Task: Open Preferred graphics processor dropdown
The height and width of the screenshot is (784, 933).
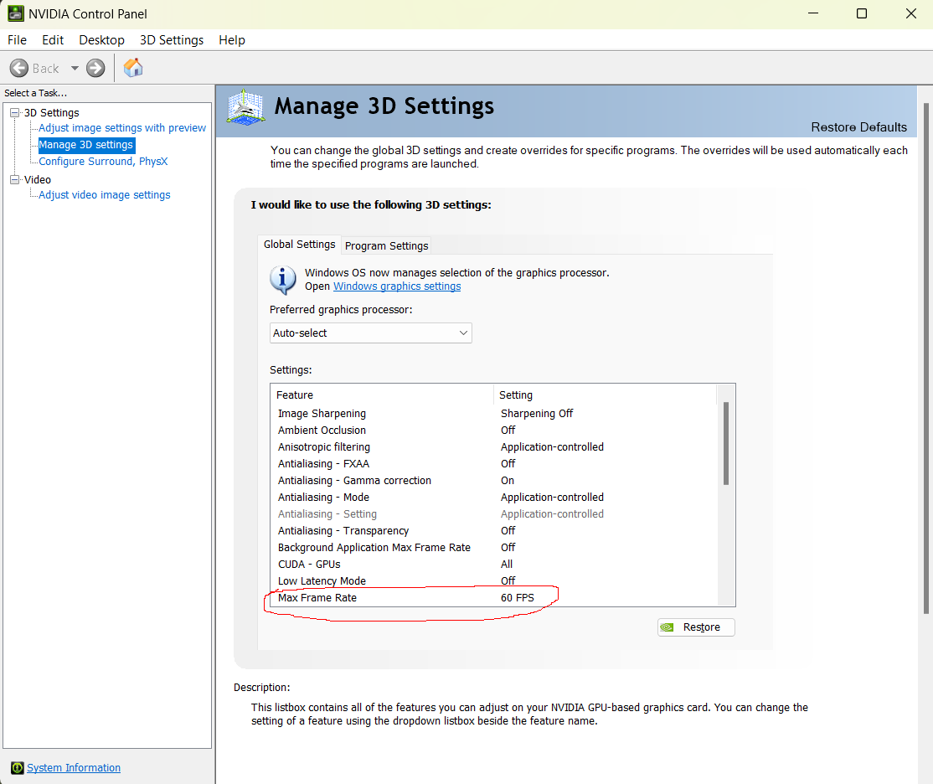Action: coord(370,333)
